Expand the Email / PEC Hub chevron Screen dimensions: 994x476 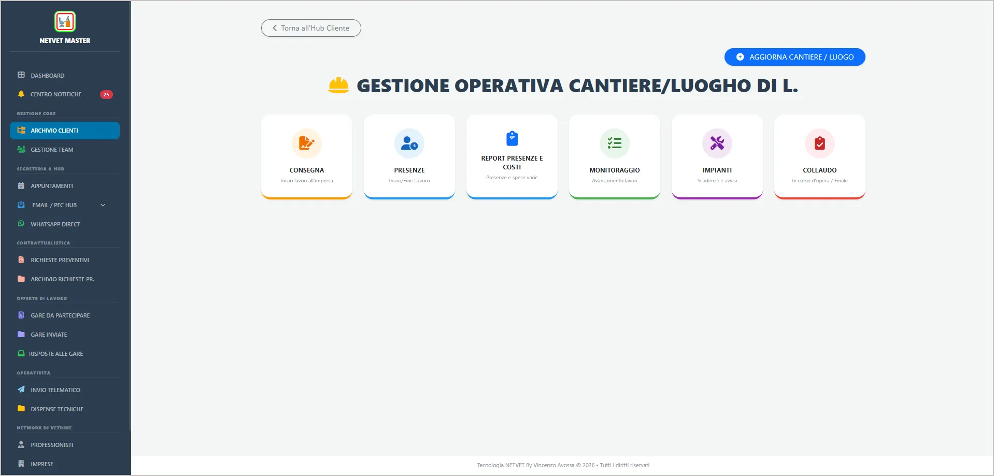click(x=103, y=205)
